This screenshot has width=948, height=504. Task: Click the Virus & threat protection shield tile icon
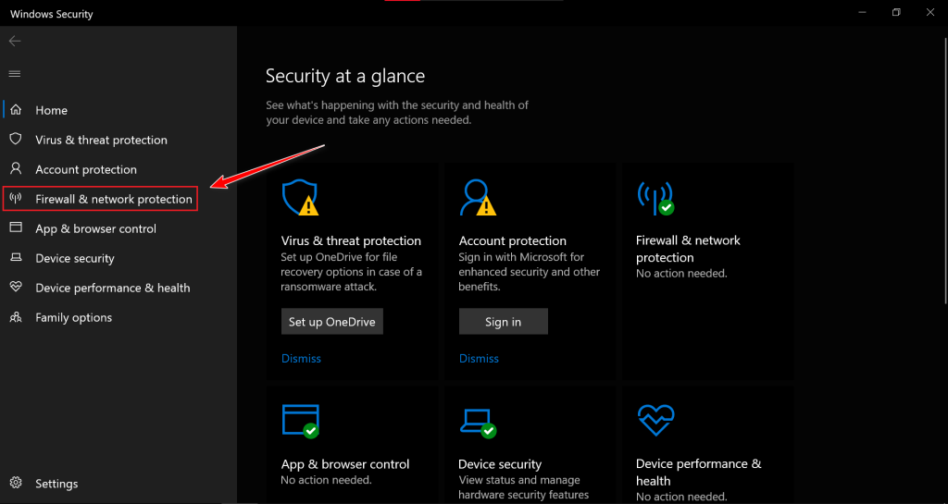(x=299, y=197)
